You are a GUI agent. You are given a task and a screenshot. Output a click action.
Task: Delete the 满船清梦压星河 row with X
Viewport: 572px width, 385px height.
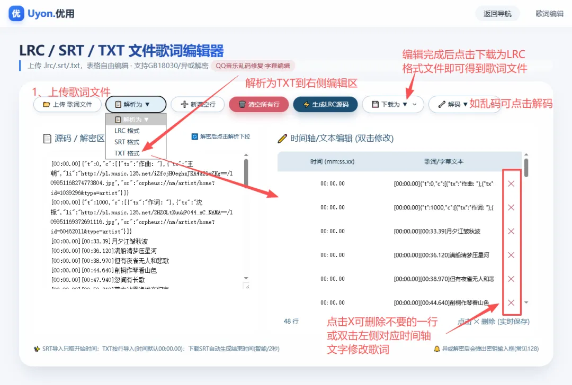click(x=511, y=255)
